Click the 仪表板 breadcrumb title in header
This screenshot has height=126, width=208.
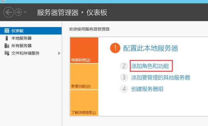tap(97, 12)
